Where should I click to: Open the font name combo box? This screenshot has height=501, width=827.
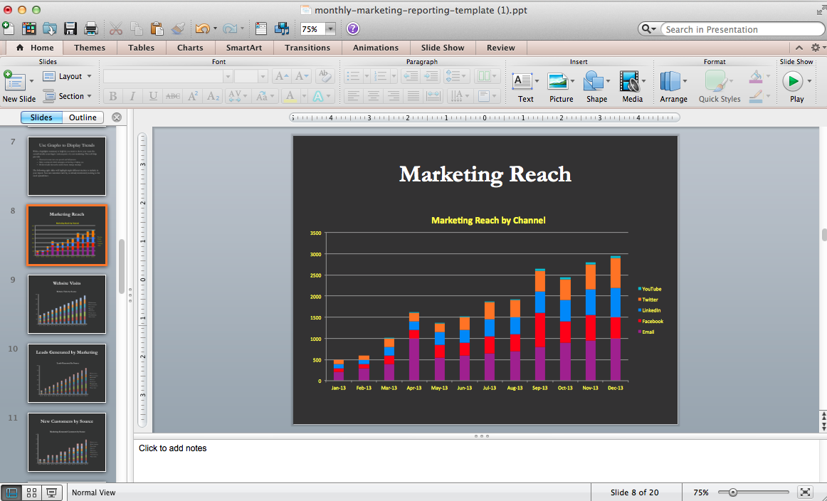click(168, 76)
